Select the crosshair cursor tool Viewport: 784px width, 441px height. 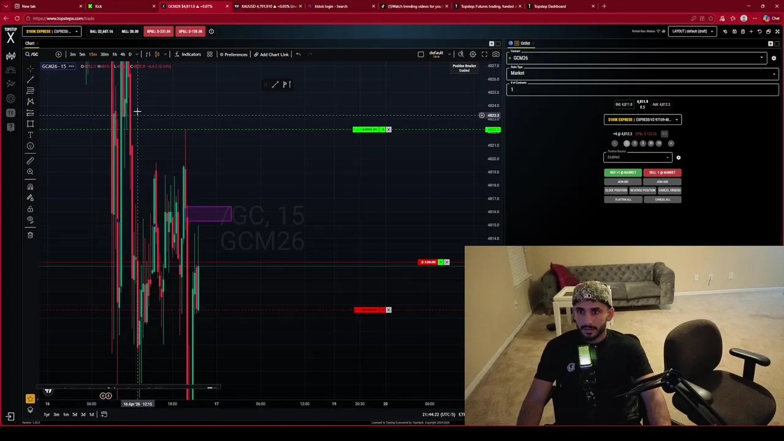click(x=30, y=68)
